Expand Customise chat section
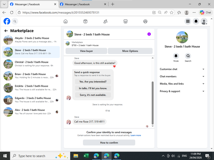Image resolution: width=214 pixels, height=160 pixels. [x=182, y=69]
